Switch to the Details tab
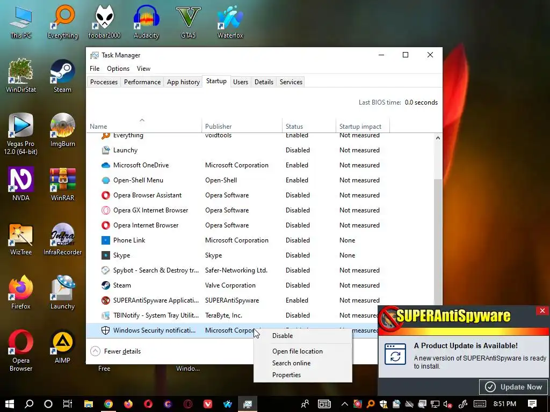 264,82
